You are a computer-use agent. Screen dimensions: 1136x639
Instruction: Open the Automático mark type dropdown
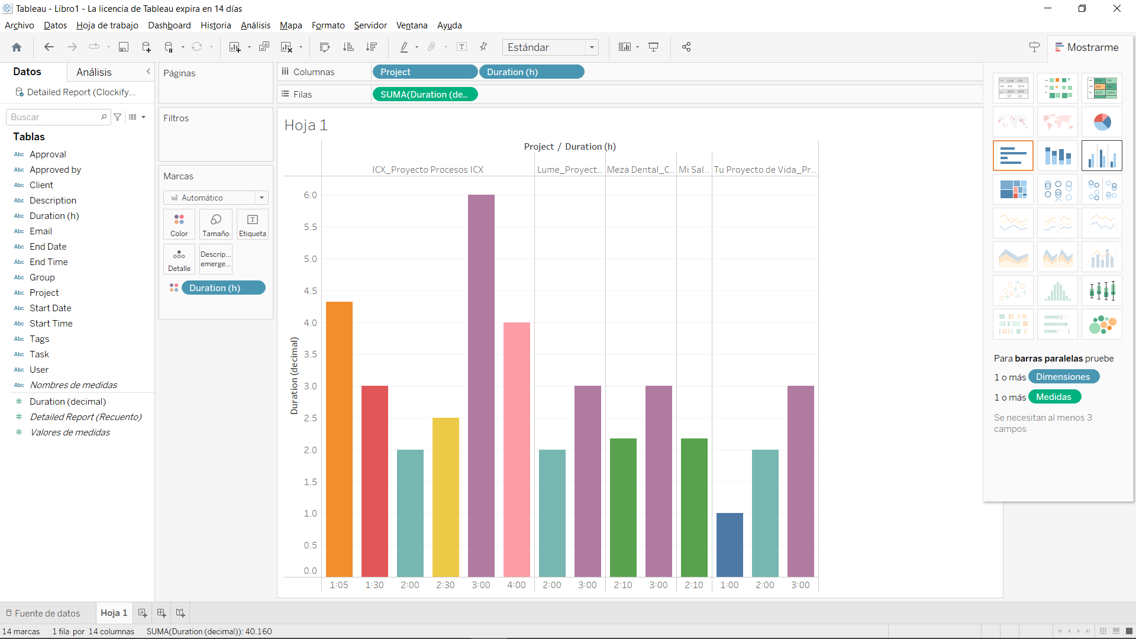262,198
